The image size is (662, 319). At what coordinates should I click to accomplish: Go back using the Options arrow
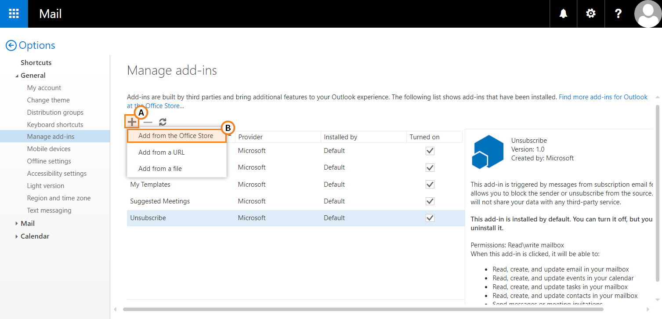click(11, 45)
